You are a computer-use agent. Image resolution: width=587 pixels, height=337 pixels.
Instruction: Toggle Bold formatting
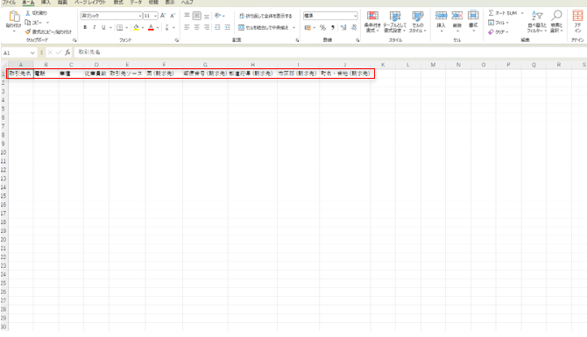tap(85, 27)
